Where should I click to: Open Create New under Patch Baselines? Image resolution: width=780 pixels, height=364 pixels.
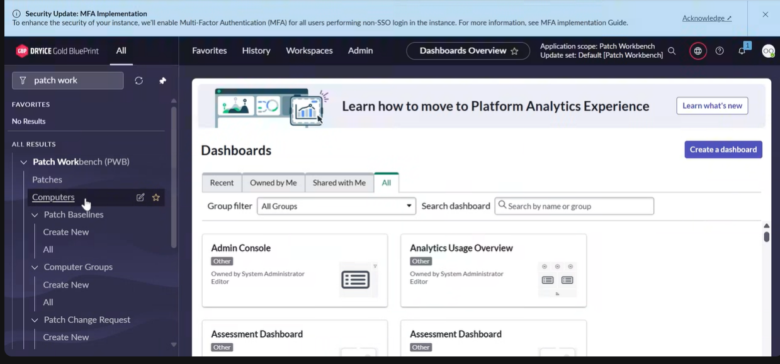point(66,232)
